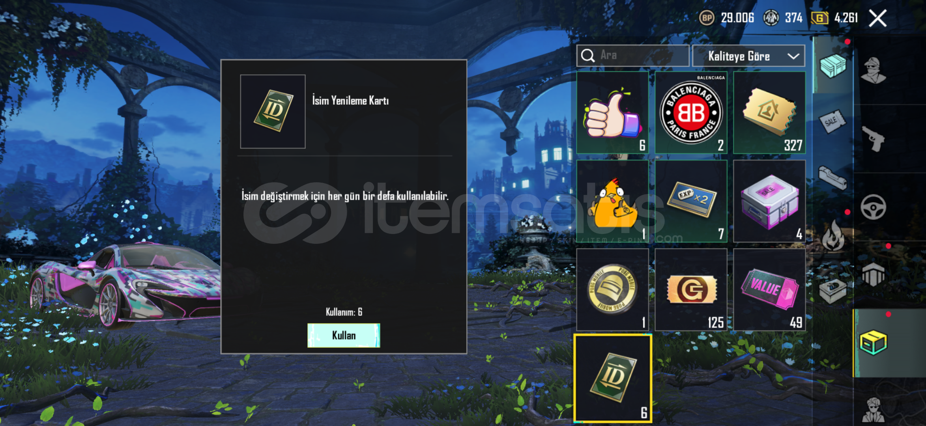Click the Ara search field
Image resolution: width=926 pixels, height=426 pixels.
(x=633, y=56)
